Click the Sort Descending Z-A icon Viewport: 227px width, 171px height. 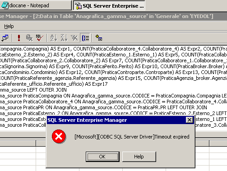click(x=64, y=38)
